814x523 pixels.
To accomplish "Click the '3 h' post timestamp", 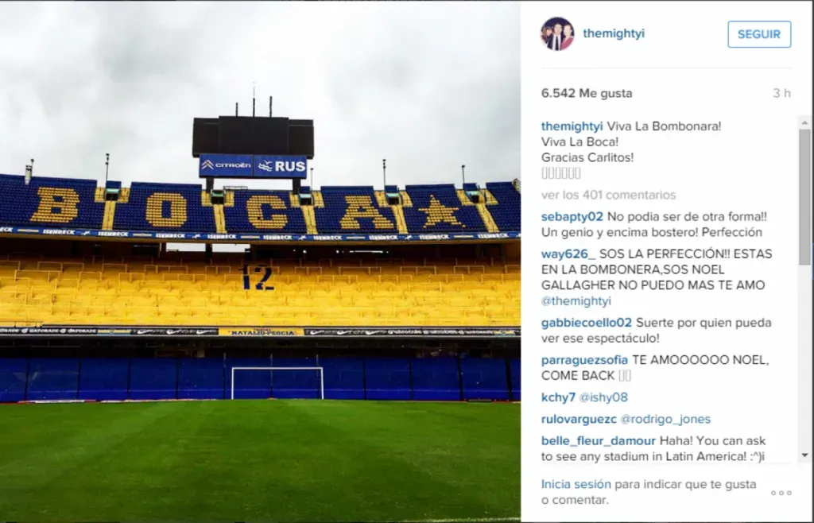I will pos(782,94).
